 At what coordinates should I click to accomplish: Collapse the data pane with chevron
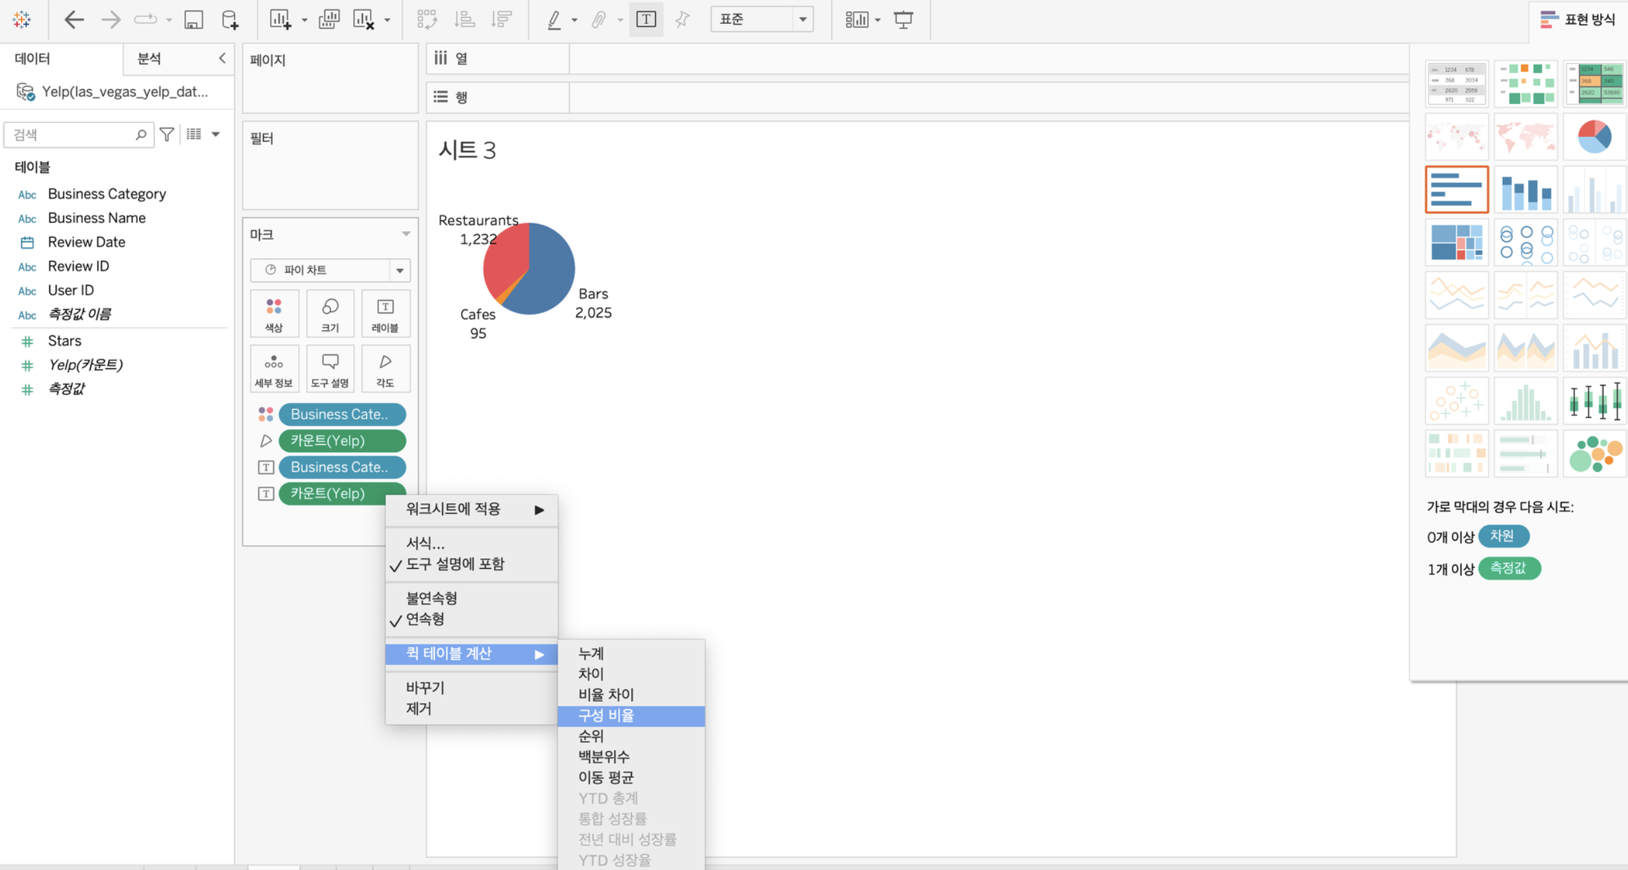point(222,58)
